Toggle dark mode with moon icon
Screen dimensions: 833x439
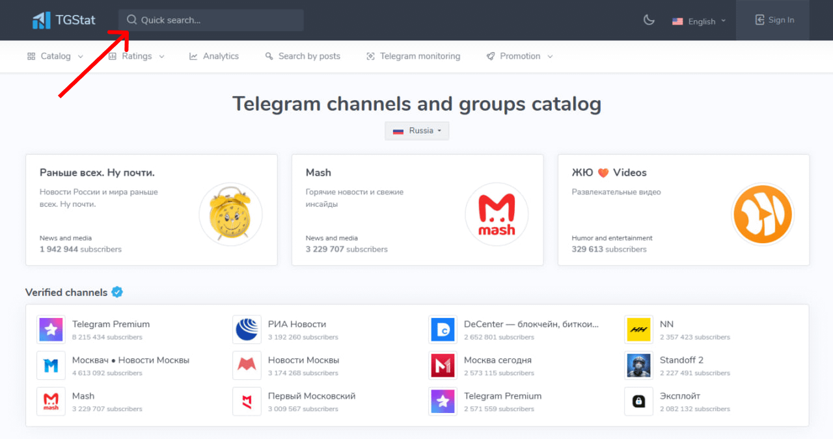pos(648,20)
